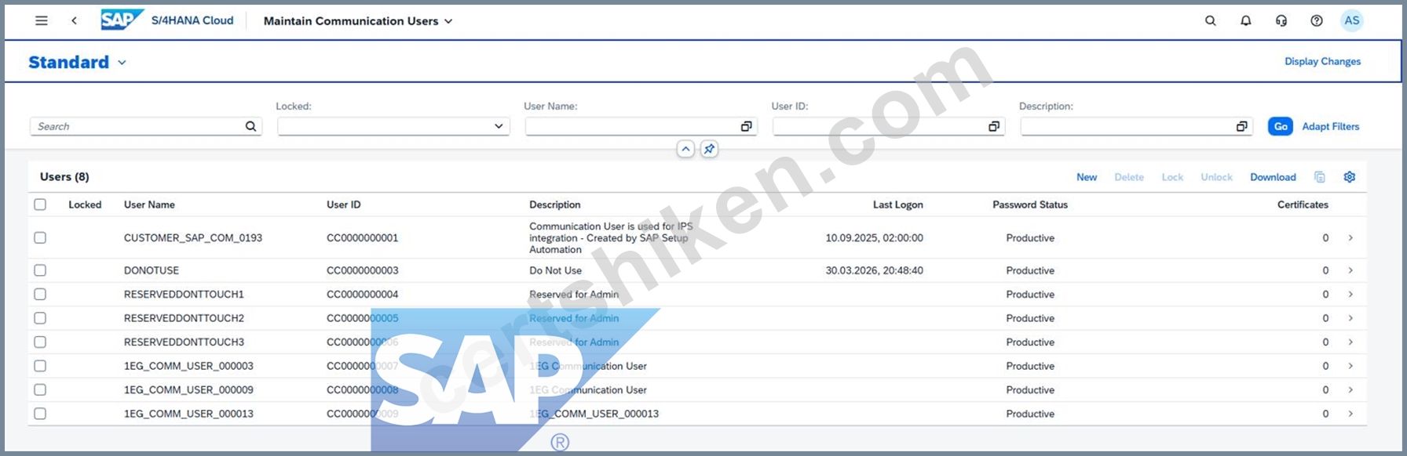Open the search icon in header
The image size is (1407, 456).
point(1211,21)
